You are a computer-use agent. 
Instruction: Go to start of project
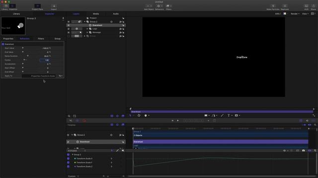click(x=172, y=121)
